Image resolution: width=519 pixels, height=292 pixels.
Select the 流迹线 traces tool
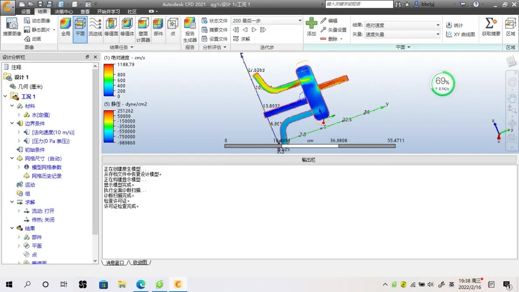95,27
